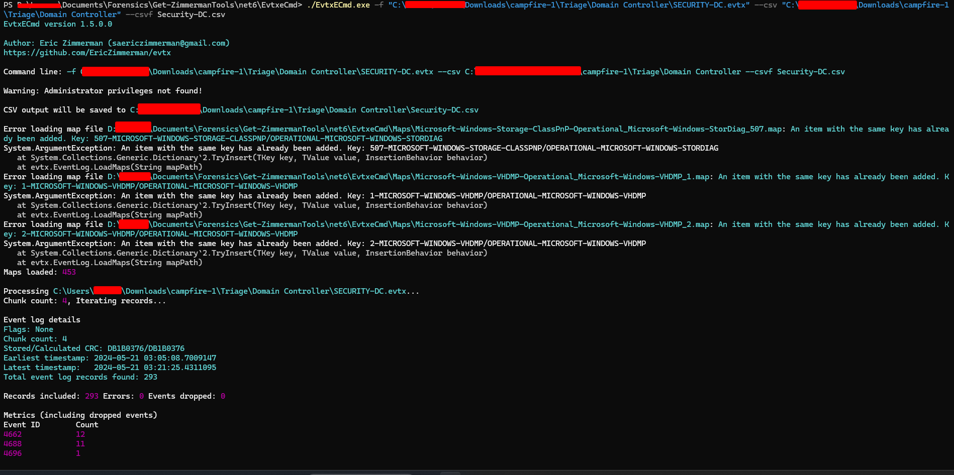Click the Flags: None line
The image size is (954, 475).
pos(28,329)
